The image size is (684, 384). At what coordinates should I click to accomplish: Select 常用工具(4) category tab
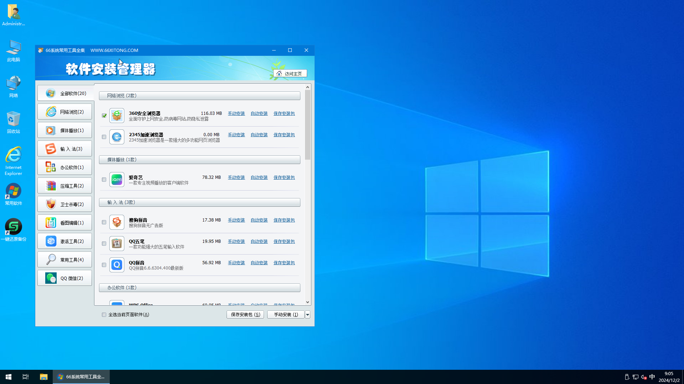point(64,260)
